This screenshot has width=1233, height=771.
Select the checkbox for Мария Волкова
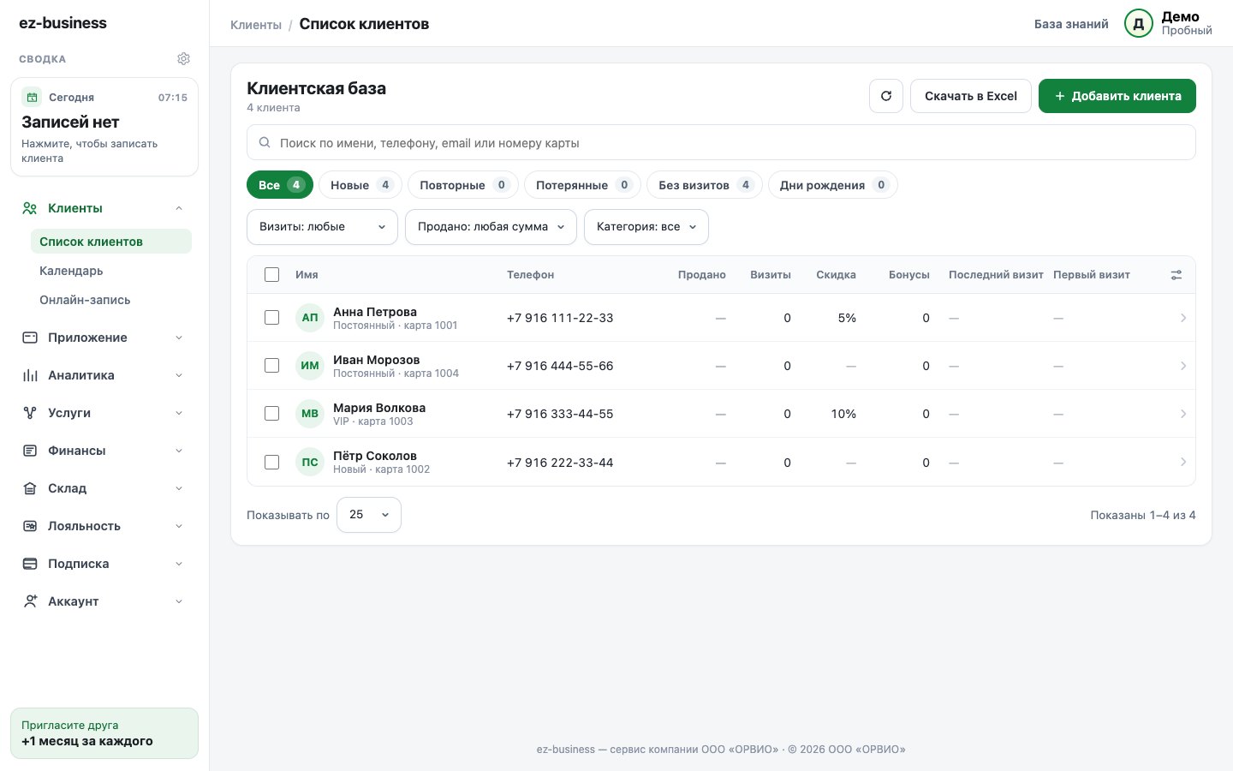coord(272,414)
